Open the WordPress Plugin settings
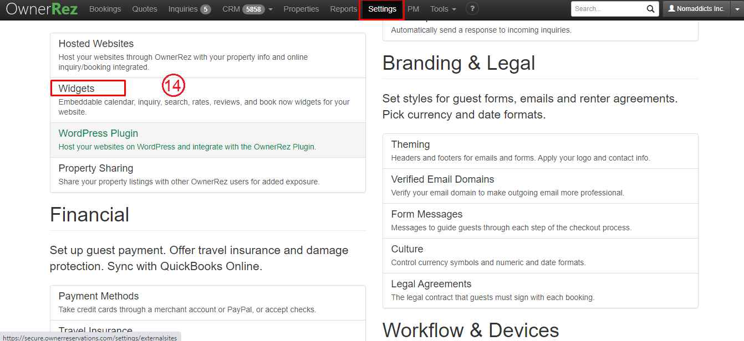The image size is (744, 341). click(208, 140)
